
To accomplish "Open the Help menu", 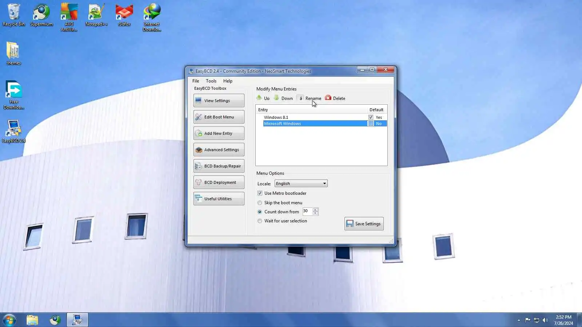I will pyautogui.click(x=228, y=81).
